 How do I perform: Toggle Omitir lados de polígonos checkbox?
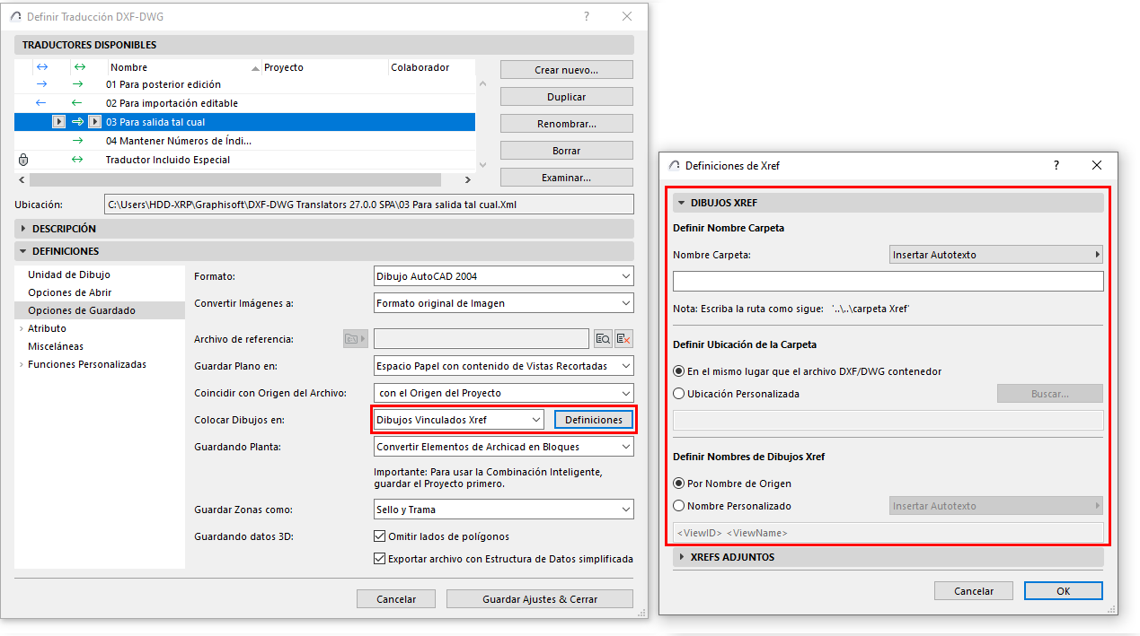click(379, 536)
